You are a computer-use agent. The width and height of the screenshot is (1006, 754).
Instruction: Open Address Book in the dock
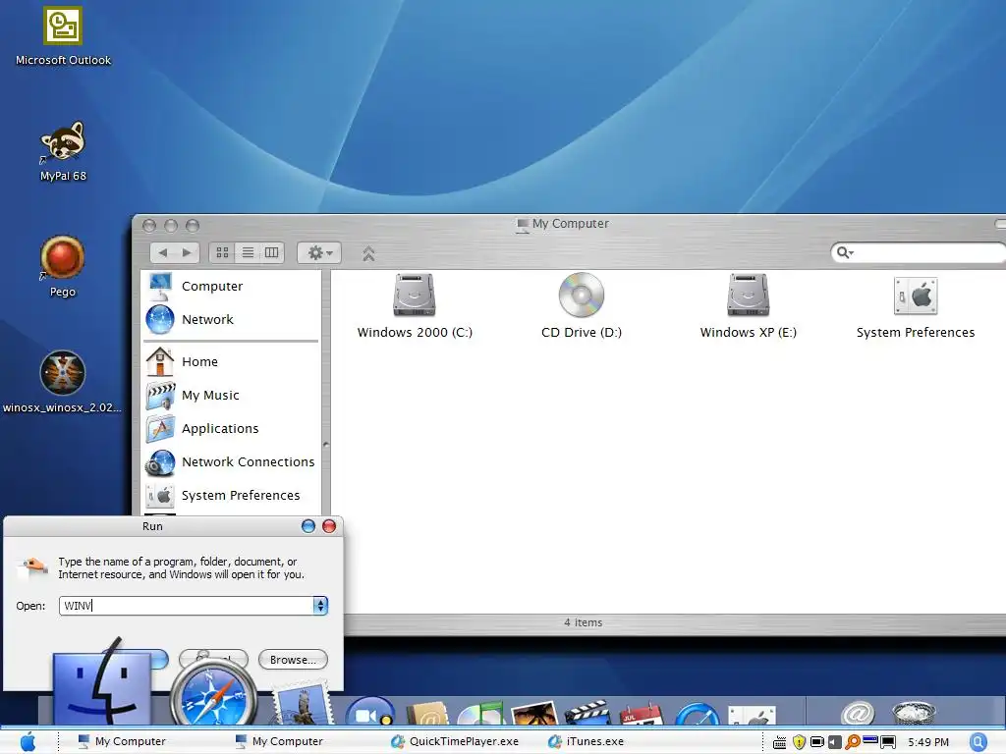[427, 714]
